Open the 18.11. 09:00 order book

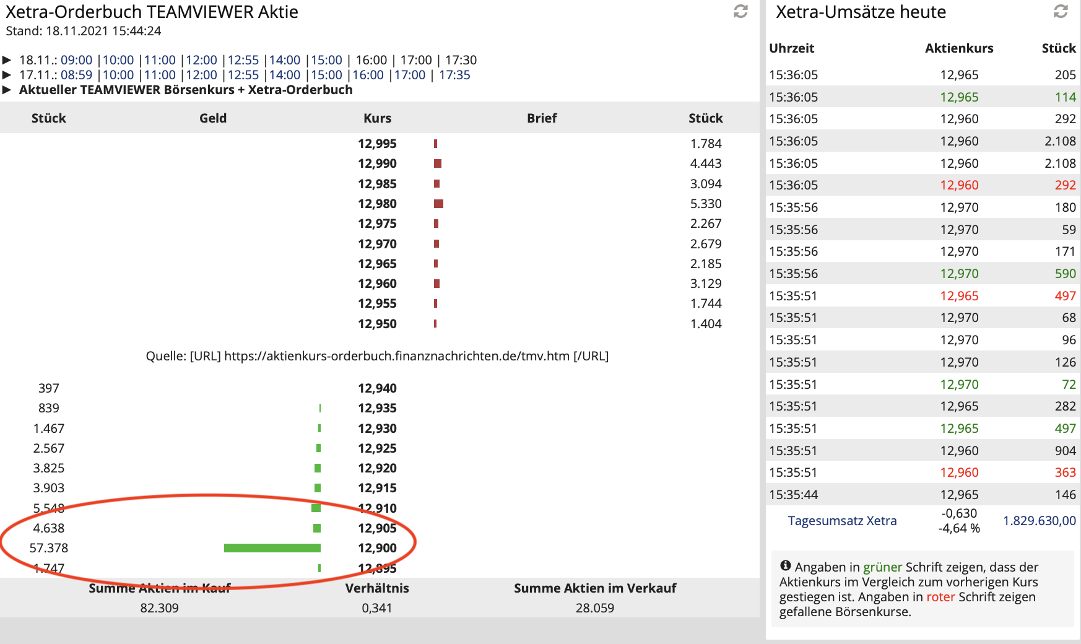76,60
